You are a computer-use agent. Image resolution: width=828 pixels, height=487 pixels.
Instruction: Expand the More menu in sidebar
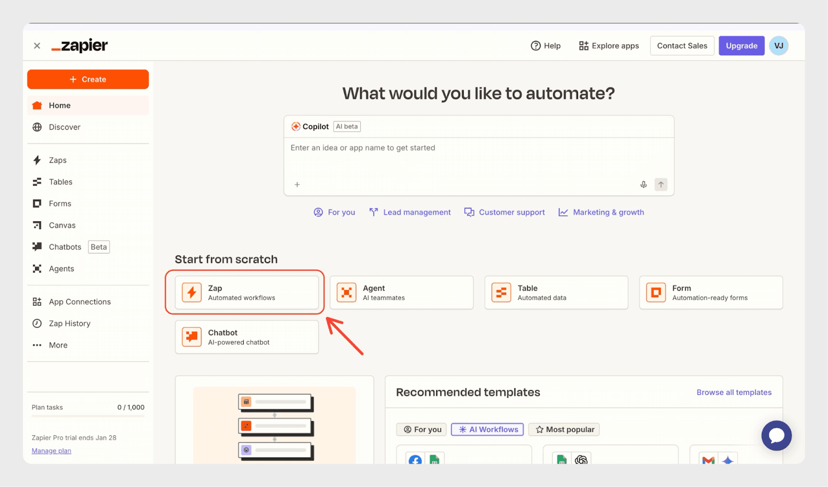click(58, 345)
